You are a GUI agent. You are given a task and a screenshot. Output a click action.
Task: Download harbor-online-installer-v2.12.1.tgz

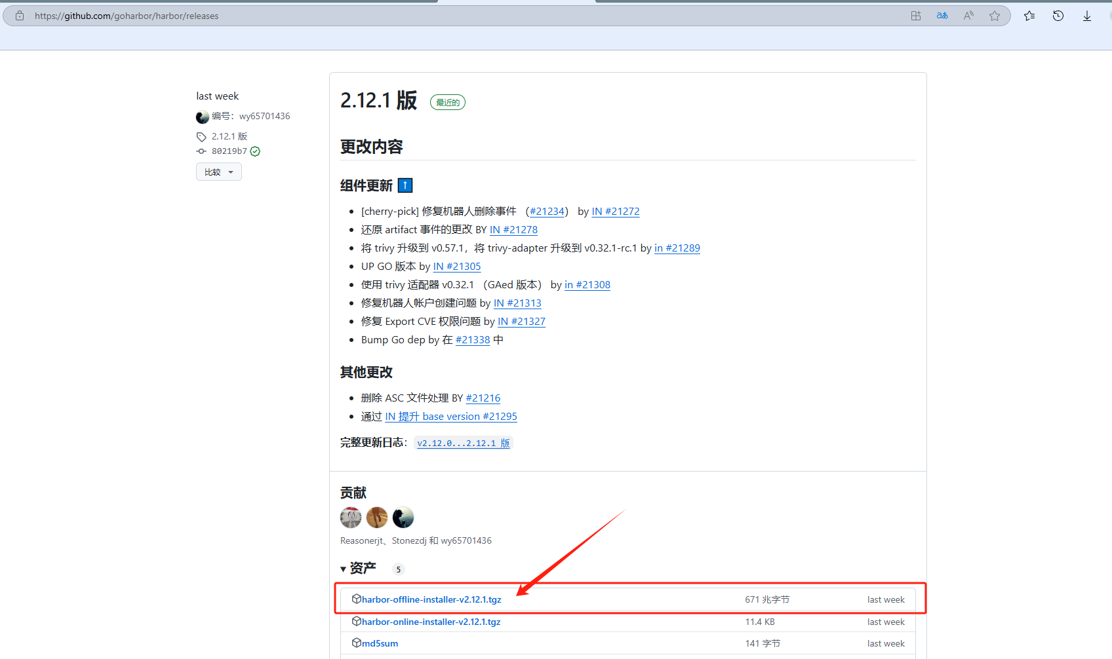pos(431,622)
